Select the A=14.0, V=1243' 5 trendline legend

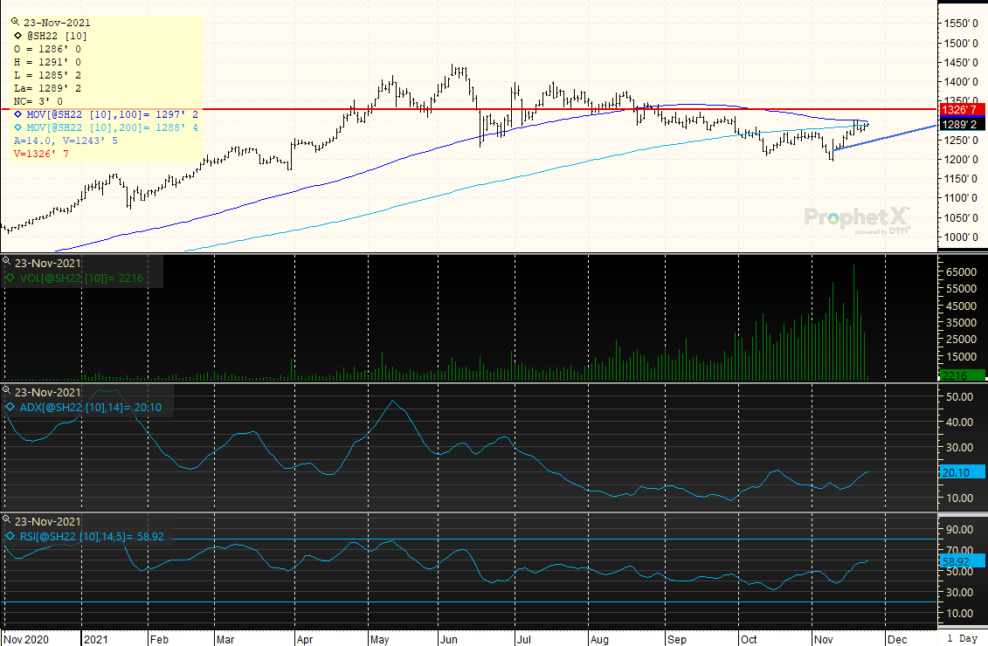point(67,141)
